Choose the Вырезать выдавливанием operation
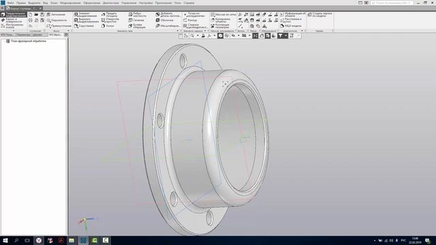This screenshot has height=245, width=436. click(87, 20)
